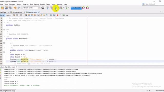
Task: Click 'BUILD SUCCESSFUL' output line
Action: (x=22, y=86)
